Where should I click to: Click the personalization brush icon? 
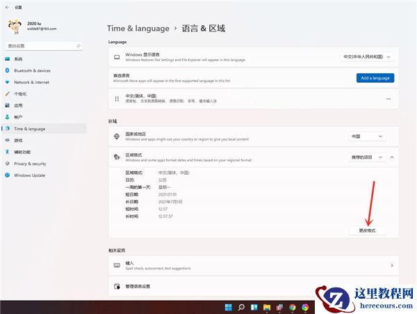(7, 94)
